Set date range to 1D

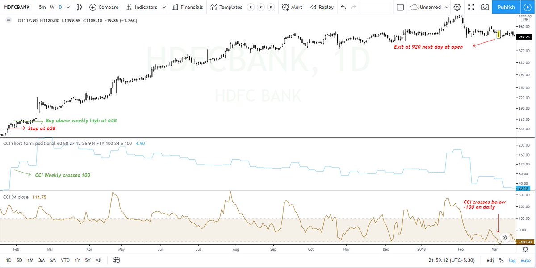(8, 260)
